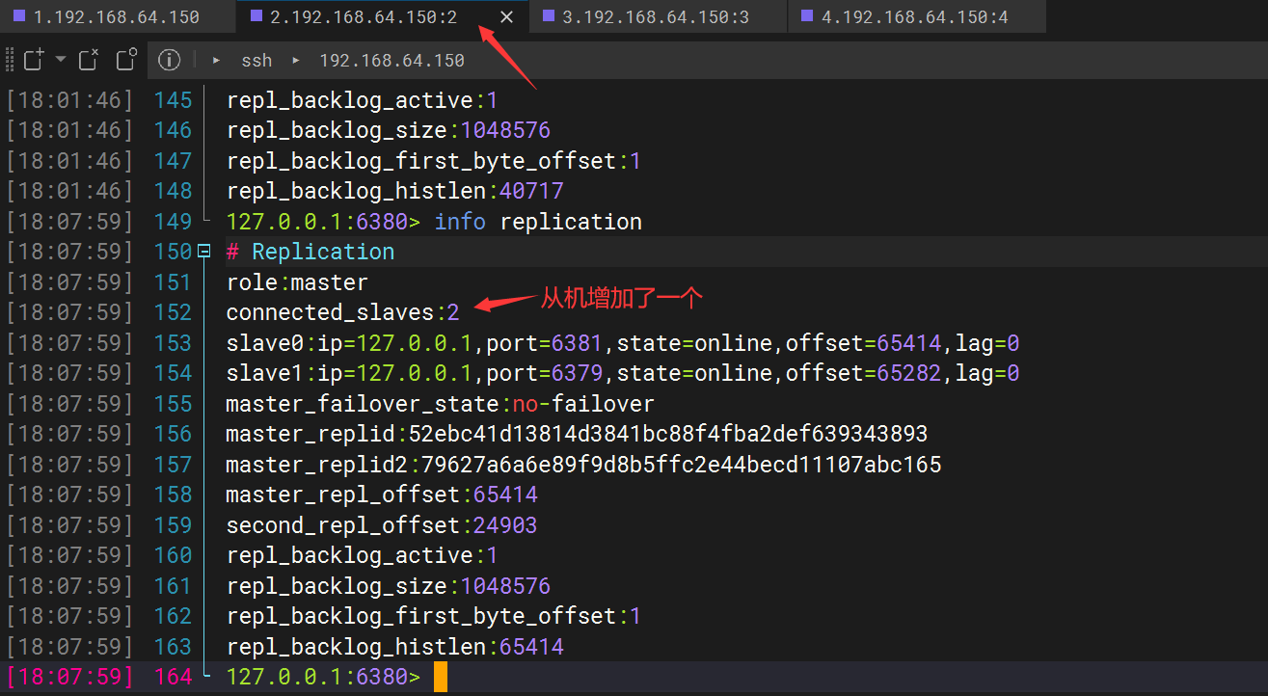Image resolution: width=1268 pixels, height=696 pixels.
Task: Click repl_backlog_first_byte_offset:1 on line 147
Action: pyautogui.click(x=433, y=161)
